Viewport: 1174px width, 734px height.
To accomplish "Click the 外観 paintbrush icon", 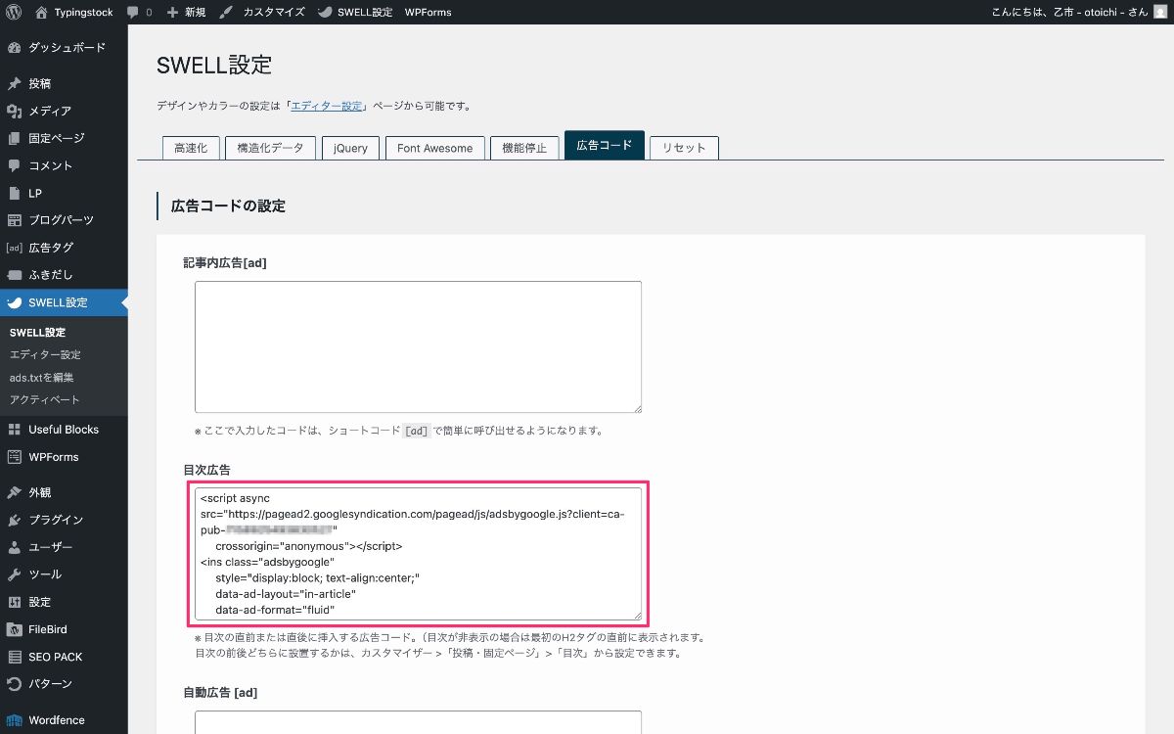I will point(14,492).
